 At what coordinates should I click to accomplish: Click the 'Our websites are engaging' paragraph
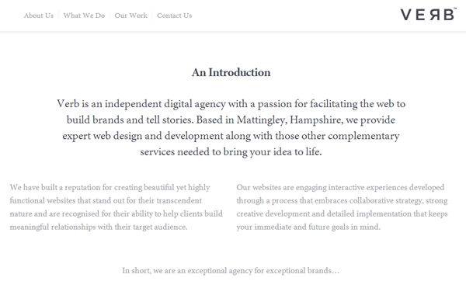click(x=342, y=207)
